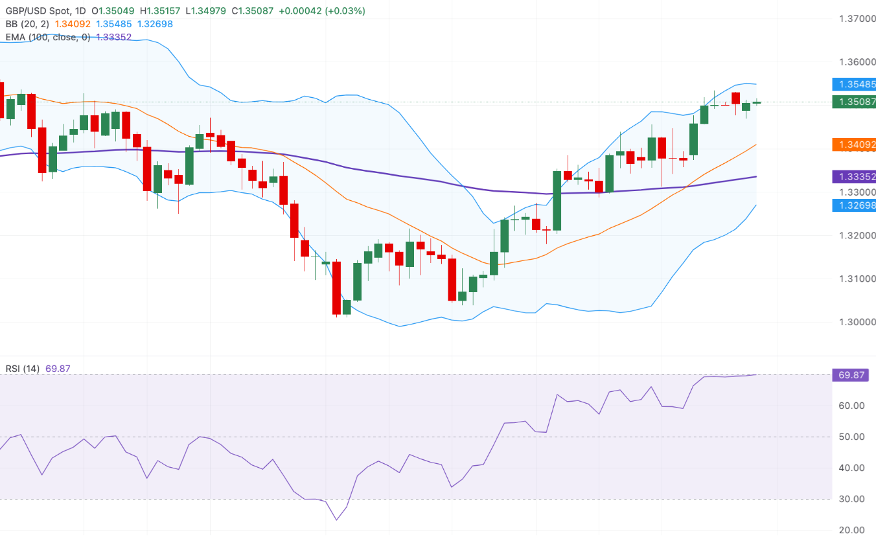Select the EMA (100, close, 0) legend
This screenshot has width=876, height=539.
click(x=48, y=37)
